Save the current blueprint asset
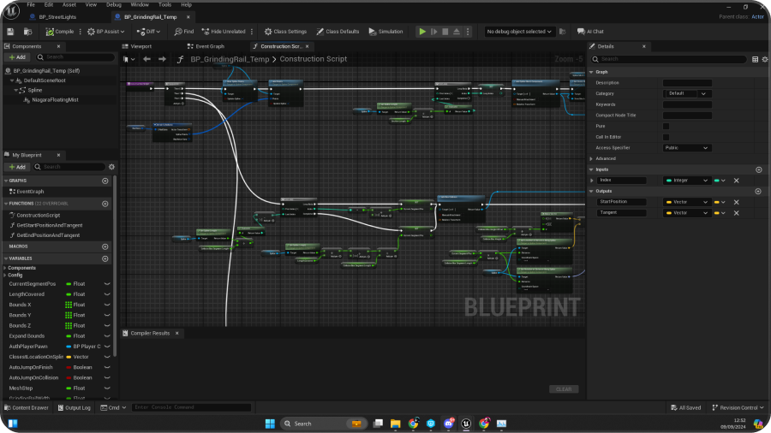 pyautogui.click(x=10, y=32)
